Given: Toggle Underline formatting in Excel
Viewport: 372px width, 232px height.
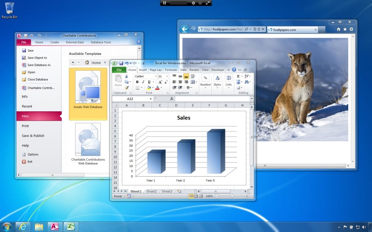Looking at the screenshot, I should pyautogui.click(x=149, y=82).
